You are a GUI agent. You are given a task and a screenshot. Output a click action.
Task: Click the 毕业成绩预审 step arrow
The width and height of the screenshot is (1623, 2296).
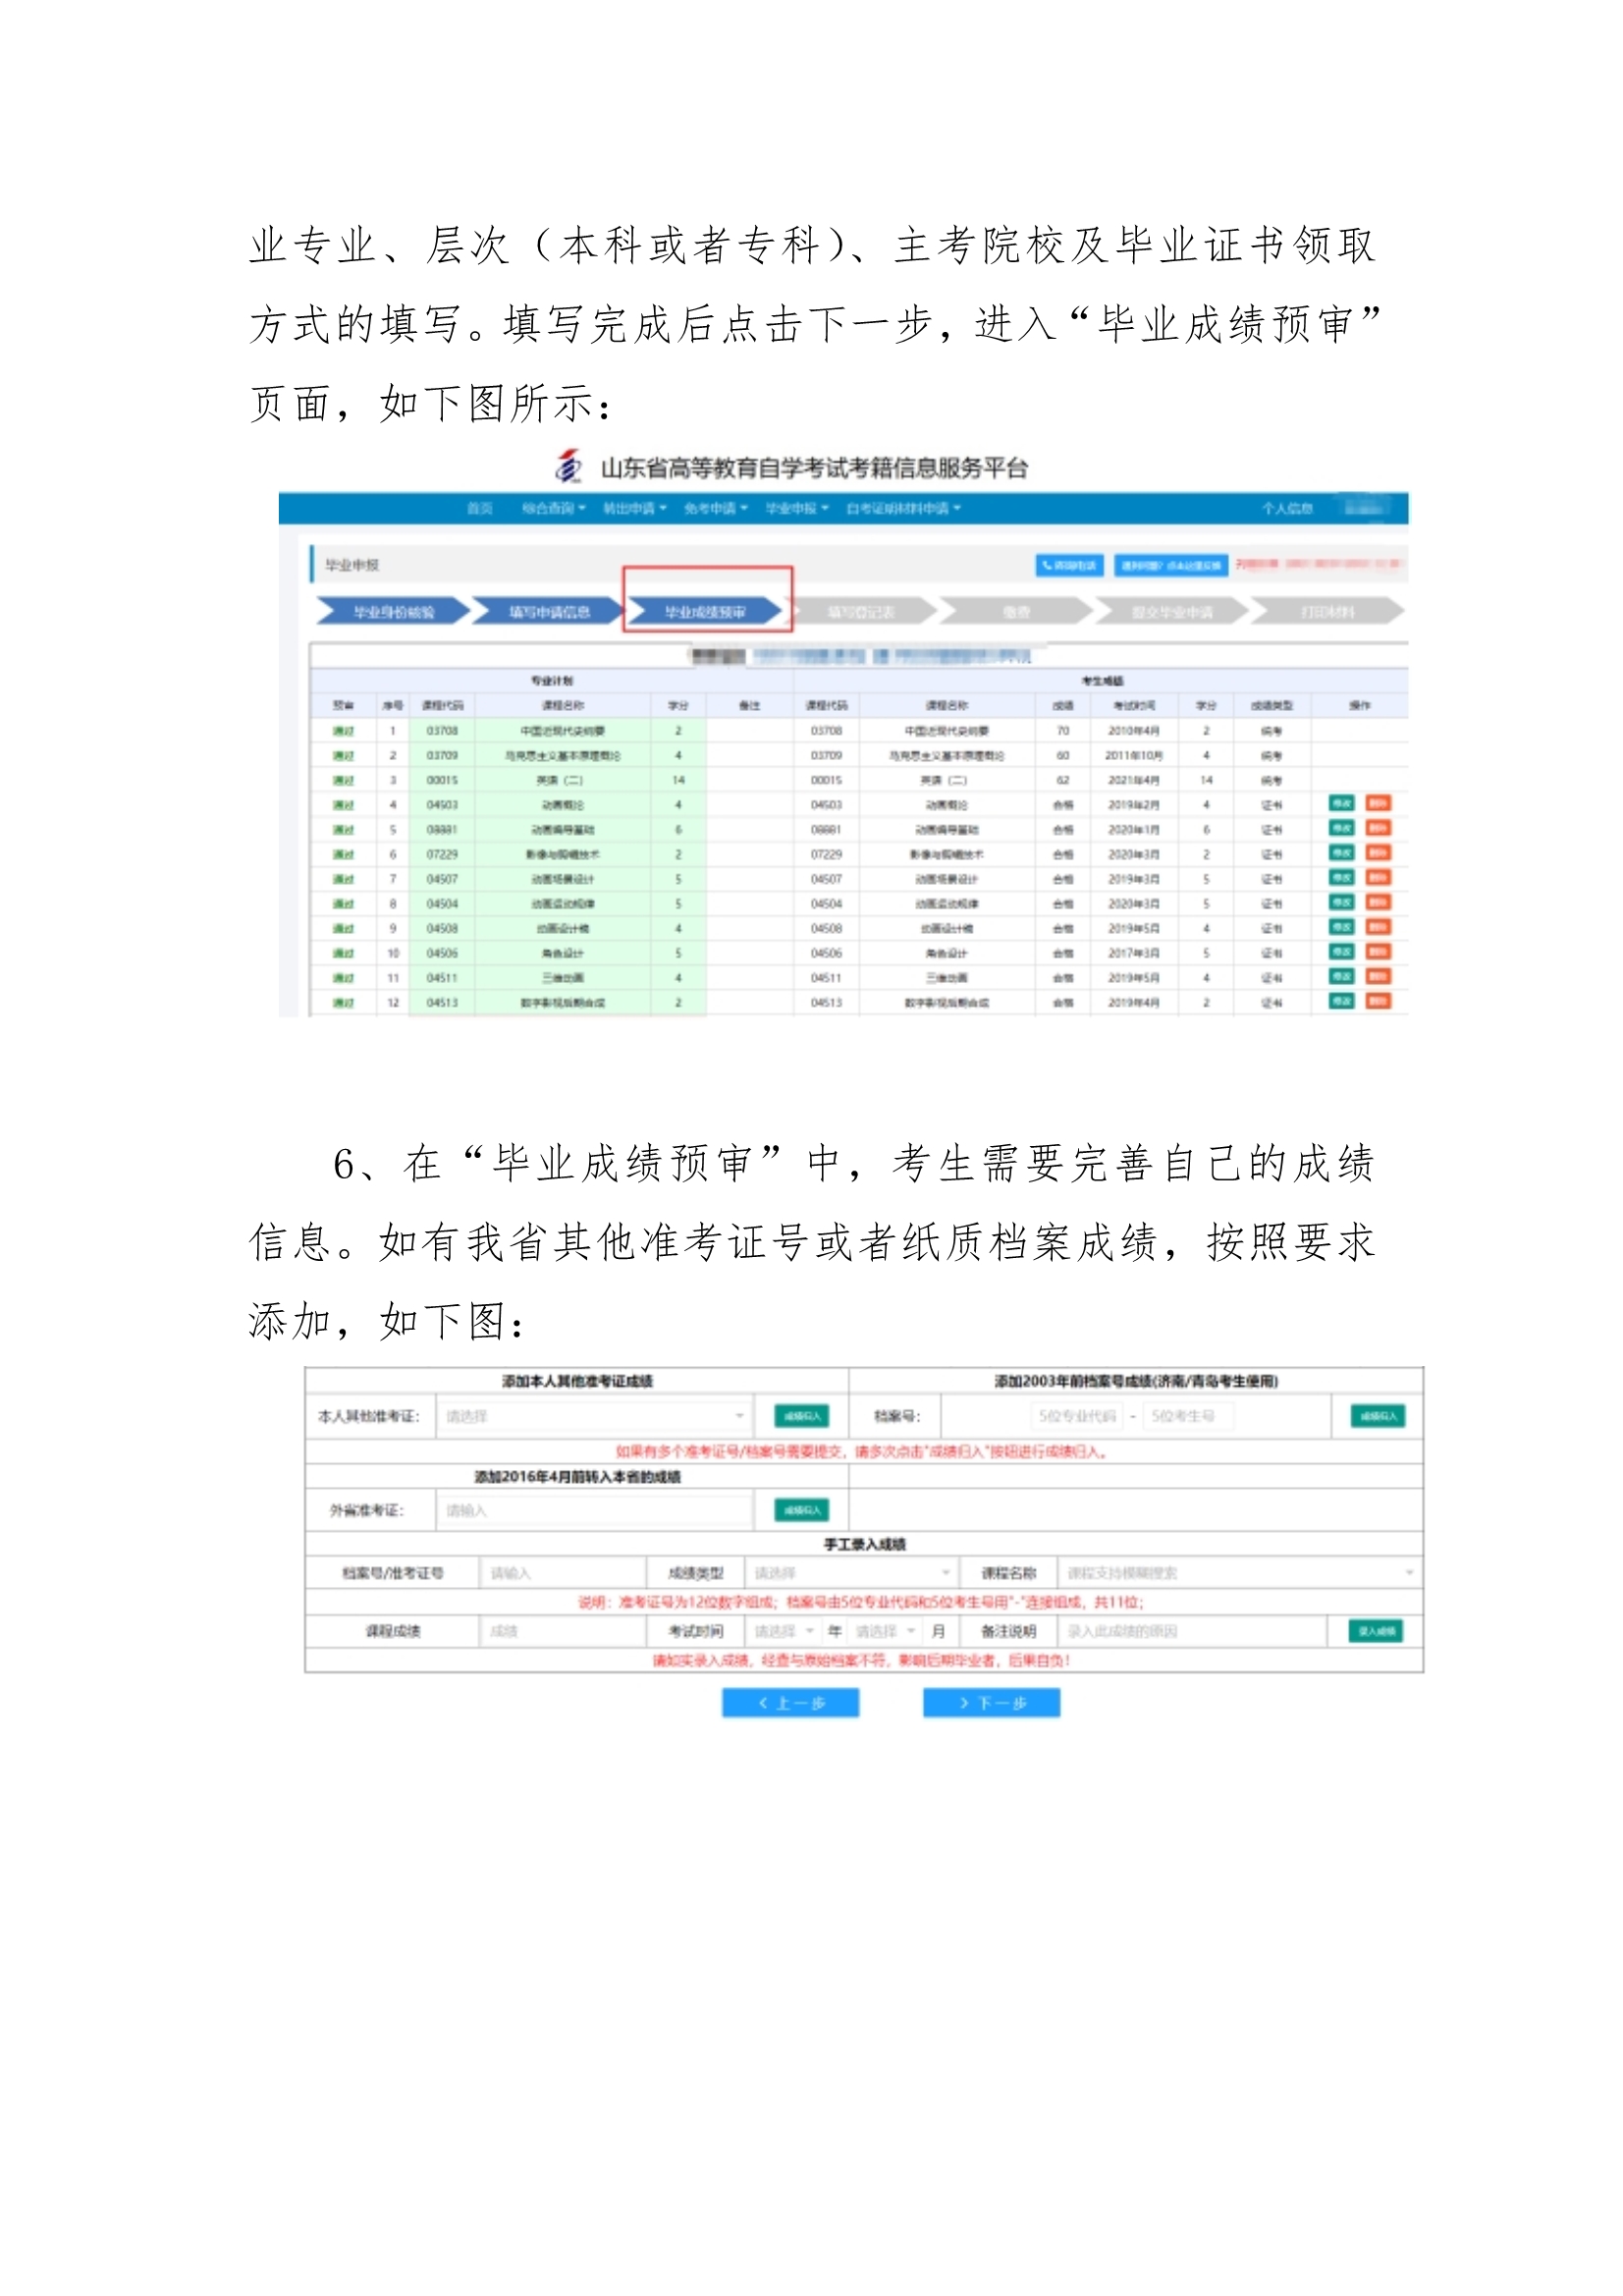click(x=705, y=611)
